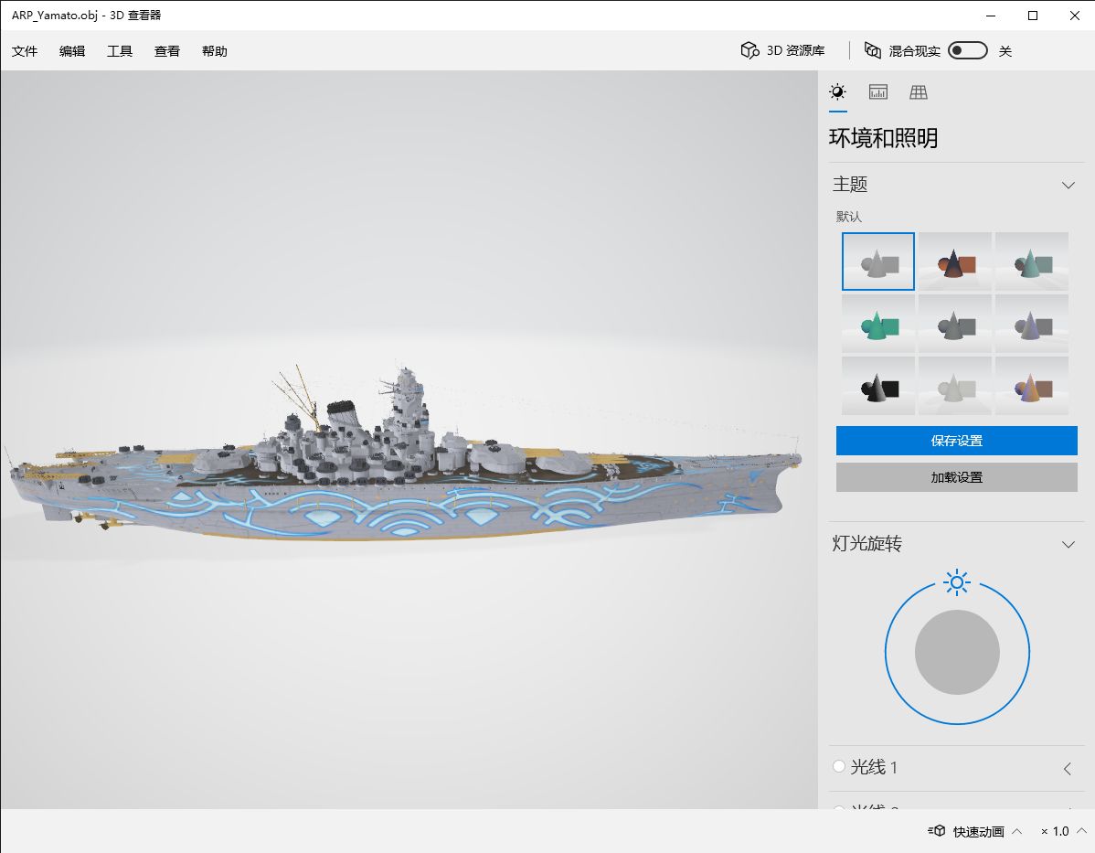Screen dimensions: 1095x853
Task: Turn on the mixed reality switch
Action: click(x=967, y=51)
